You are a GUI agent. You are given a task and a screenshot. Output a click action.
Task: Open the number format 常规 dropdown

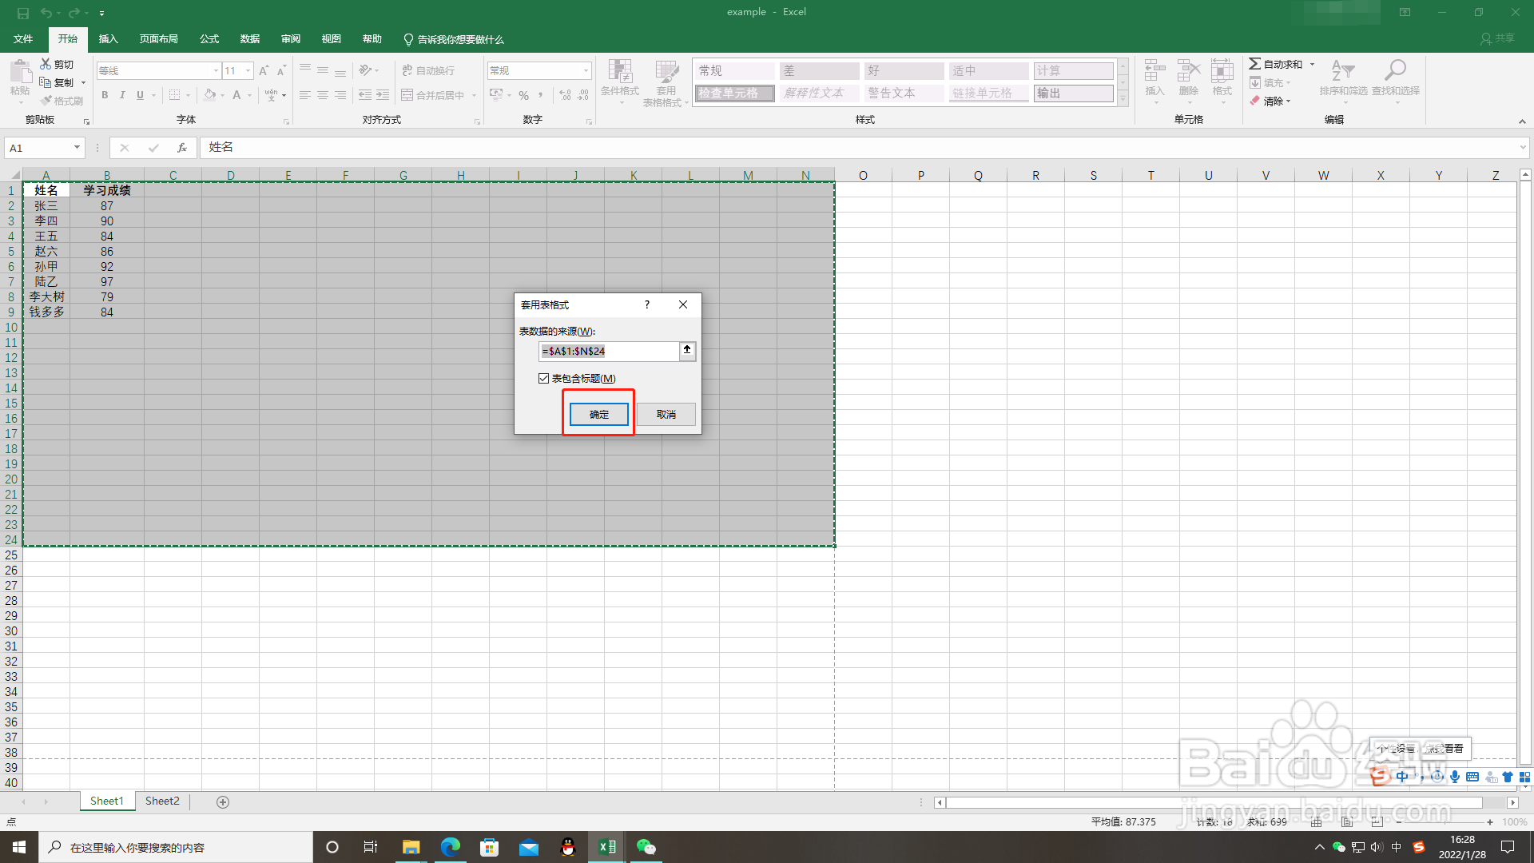pyautogui.click(x=586, y=71)
